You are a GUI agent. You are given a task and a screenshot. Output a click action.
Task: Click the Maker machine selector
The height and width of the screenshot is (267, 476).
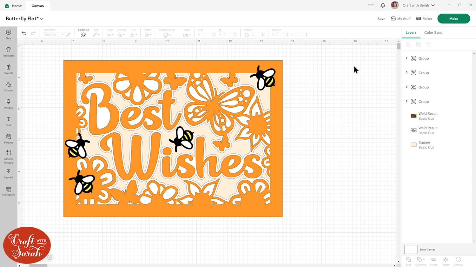(x=424, y=19)
